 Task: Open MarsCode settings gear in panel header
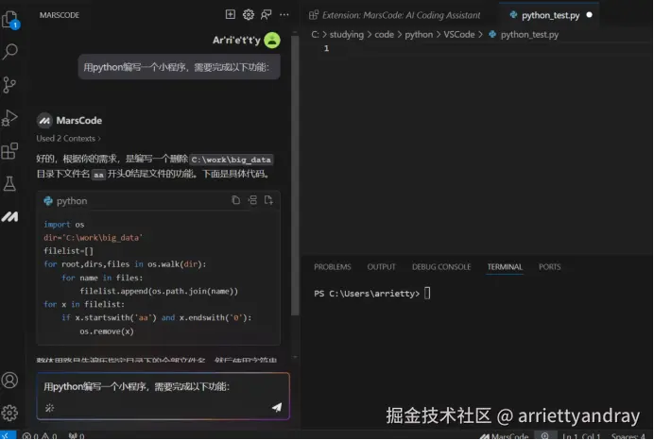pos(249,14)
